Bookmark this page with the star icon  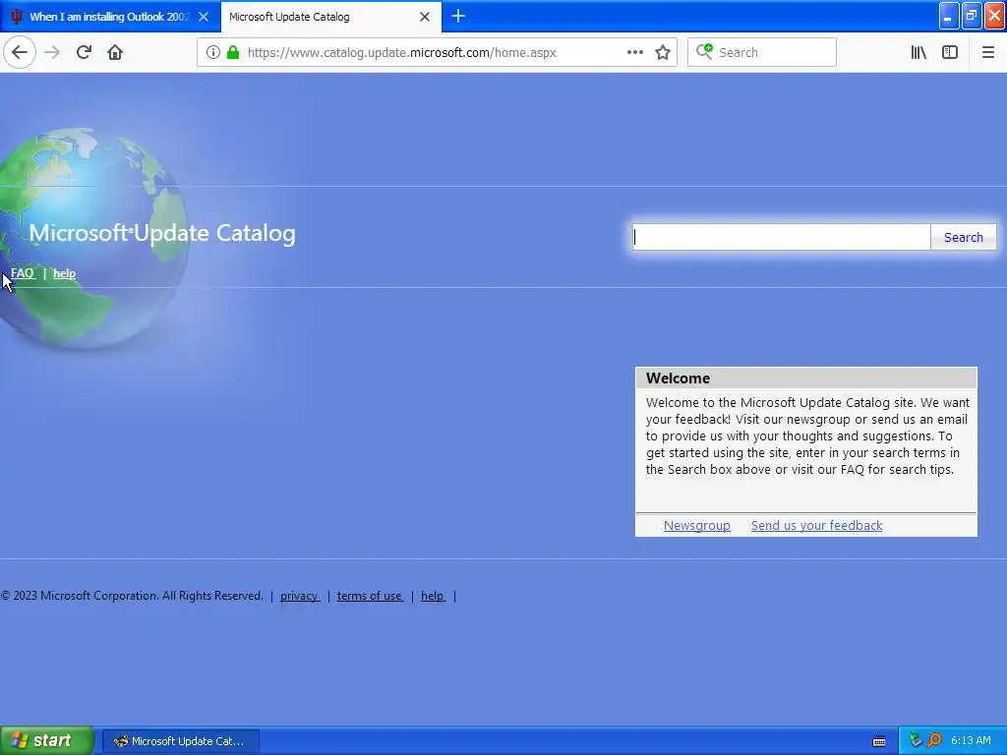click(663, 52)
